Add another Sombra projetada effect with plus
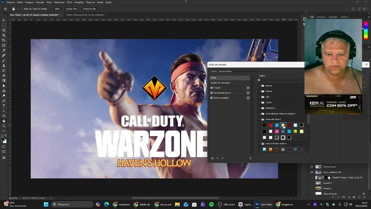 [x=248, y=98]
